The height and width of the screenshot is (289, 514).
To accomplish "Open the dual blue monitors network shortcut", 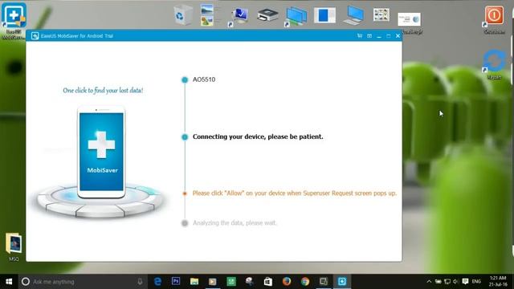I will (296, 16).
